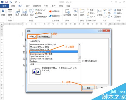Enable the 显示为图标 checkbox

pos(83,61)
